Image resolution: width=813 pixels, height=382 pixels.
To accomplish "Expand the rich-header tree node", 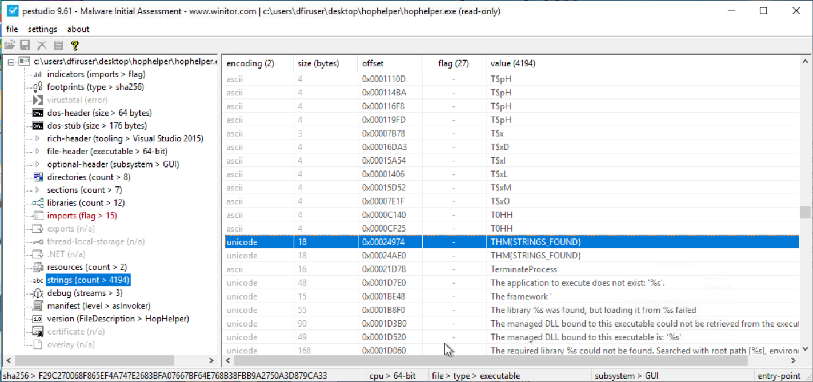I will [38, 138].
